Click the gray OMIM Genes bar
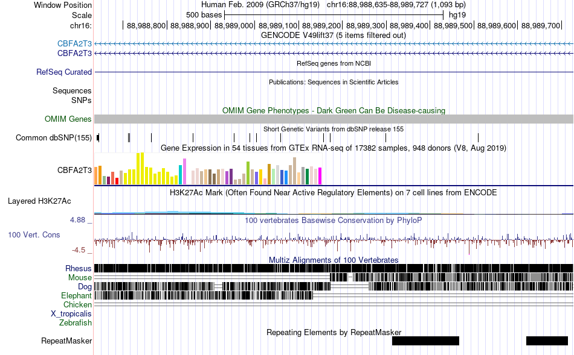The width and height of the screenshot is (574, 355). click(334, 119)
